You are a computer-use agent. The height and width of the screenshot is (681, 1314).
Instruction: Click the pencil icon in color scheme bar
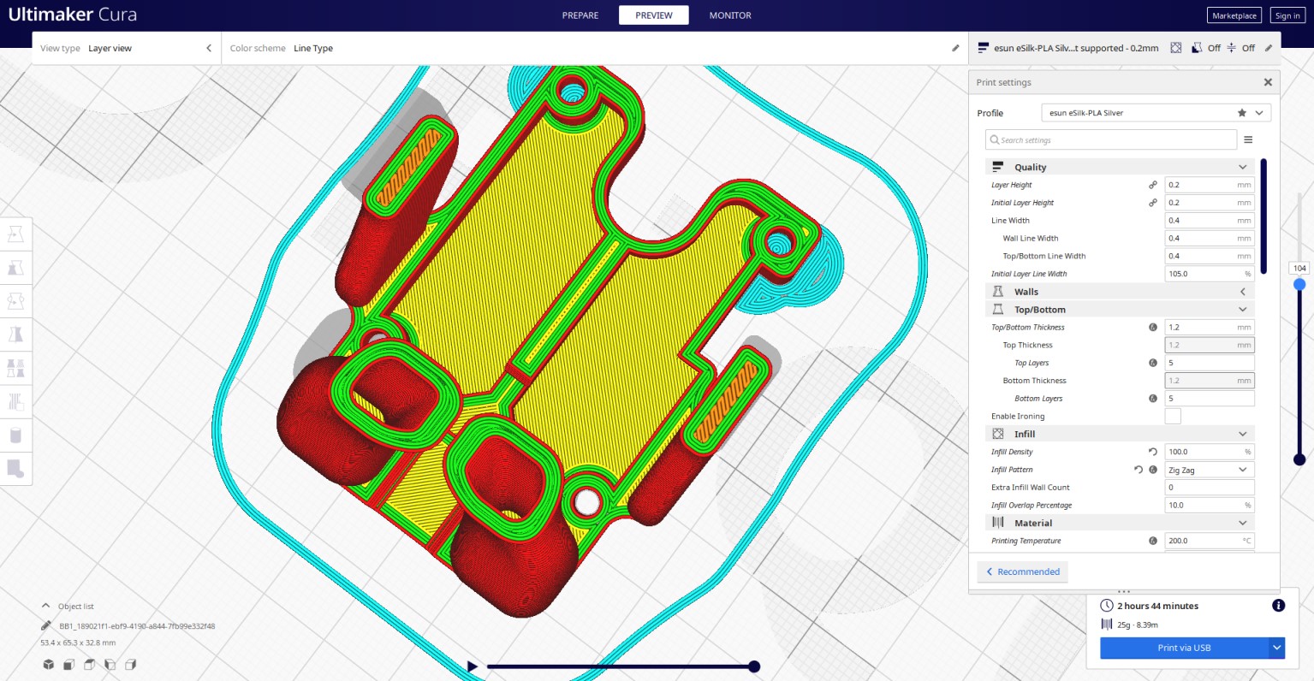(955, 48)
